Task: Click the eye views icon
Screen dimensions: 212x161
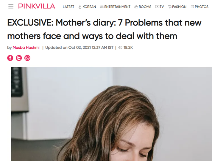Action: [x=120, y=48]
